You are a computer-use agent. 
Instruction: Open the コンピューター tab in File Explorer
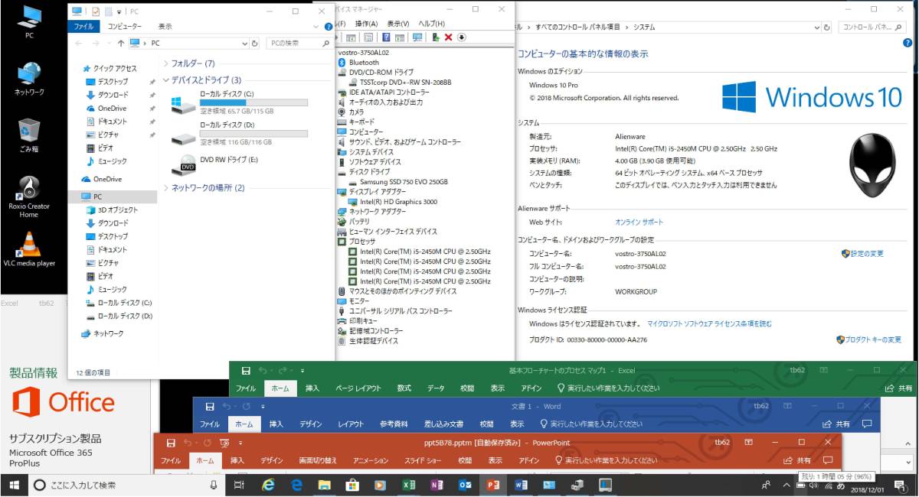click(x=124, y=26)
